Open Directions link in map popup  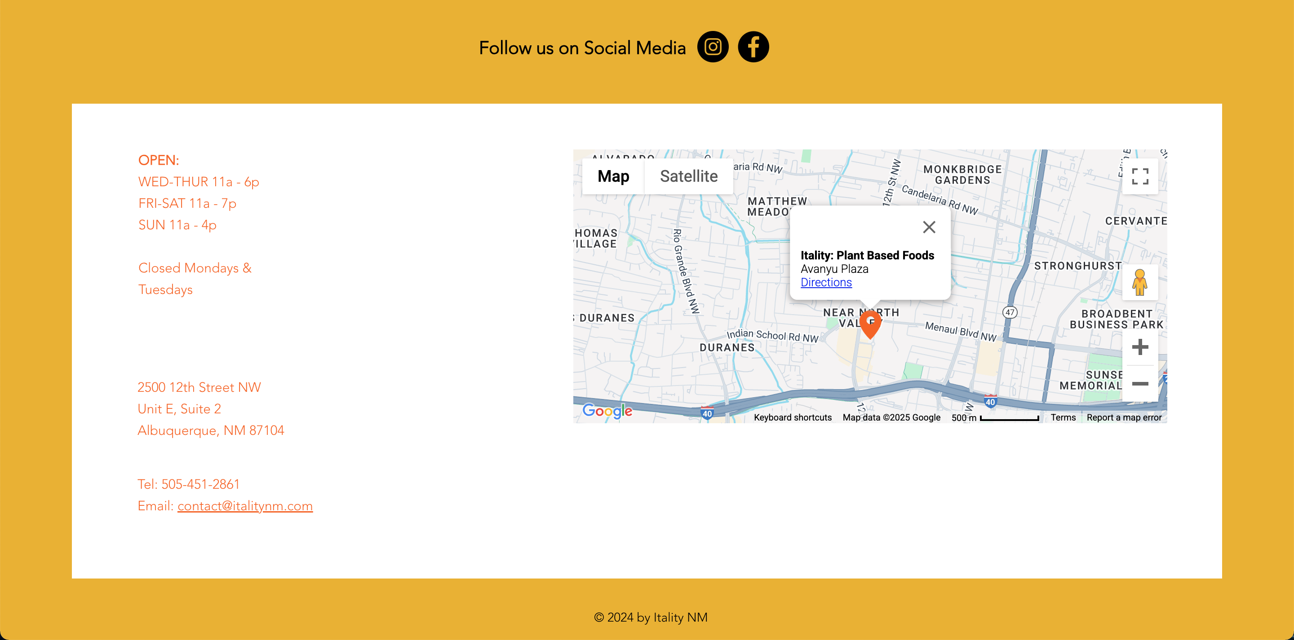point(826,283)
